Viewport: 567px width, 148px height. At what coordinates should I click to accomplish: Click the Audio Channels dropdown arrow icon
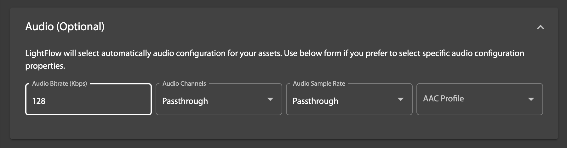pos(270,100)
